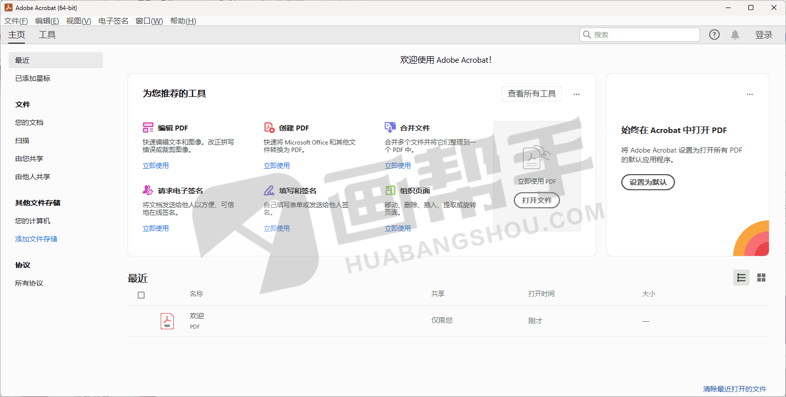This screenshot has width=786, height=397.
Task: Click 设置为默认 button
Action: click(x=648, y=182)
